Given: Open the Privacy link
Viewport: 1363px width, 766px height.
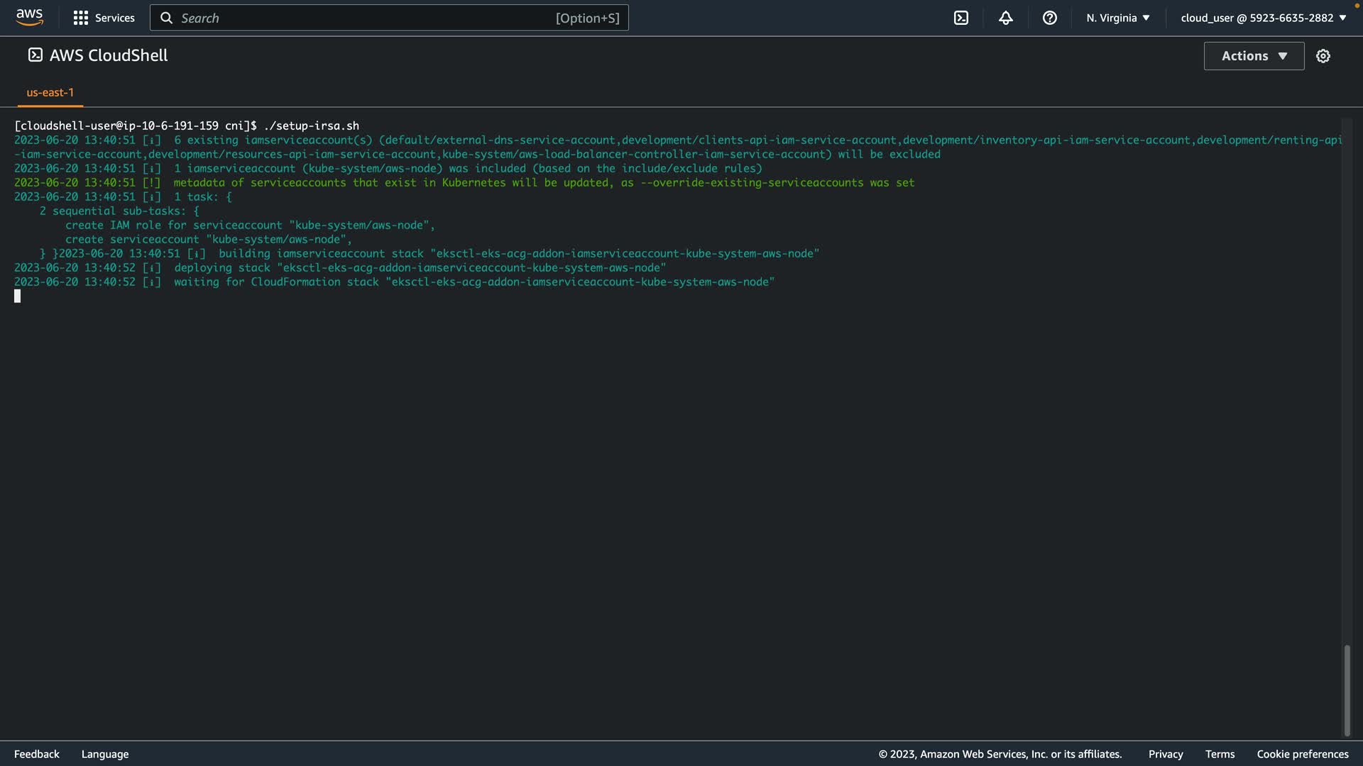Looking at the screenshot, I should tap(1165, 754).
